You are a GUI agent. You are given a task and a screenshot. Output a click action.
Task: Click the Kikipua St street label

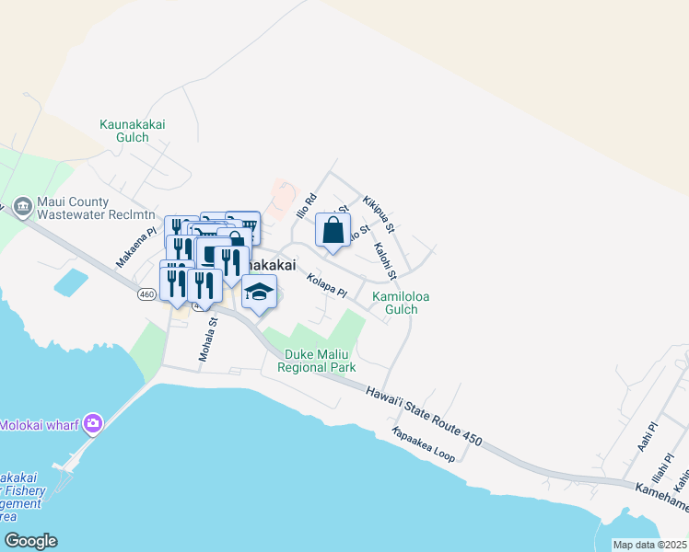379,214
